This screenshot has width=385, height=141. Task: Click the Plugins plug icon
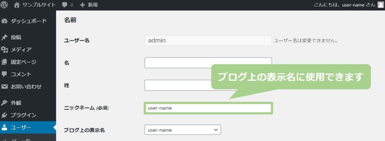[4, 115]
